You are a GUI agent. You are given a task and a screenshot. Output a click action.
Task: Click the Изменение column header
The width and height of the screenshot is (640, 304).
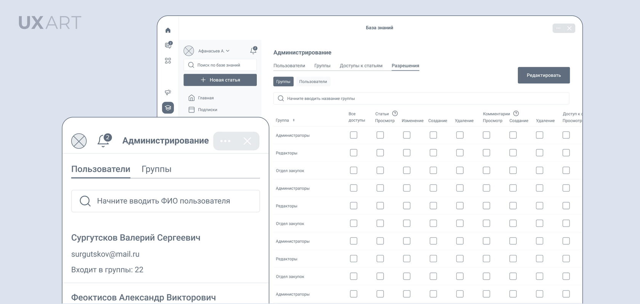pos(413,120)
